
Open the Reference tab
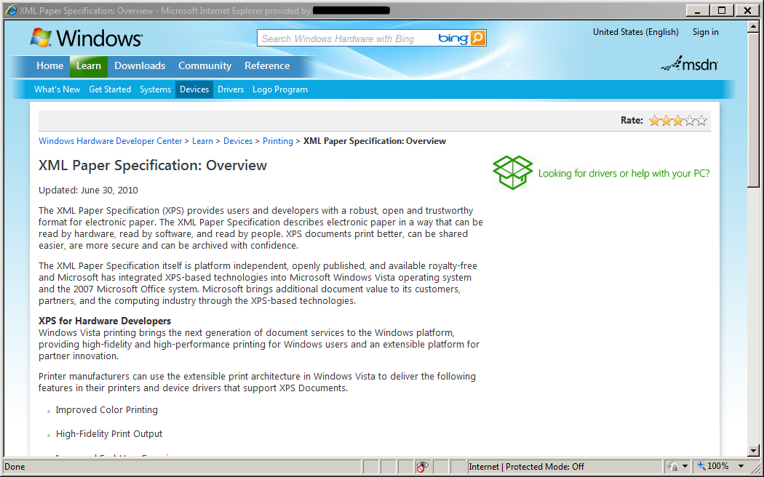pyautogui.click(x=267, y=65)
